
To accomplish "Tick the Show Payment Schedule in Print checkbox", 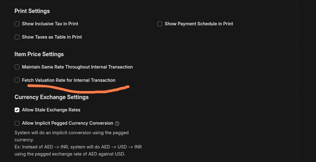I will point(160,24).
